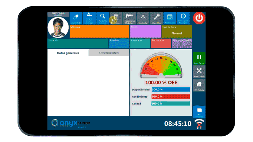
Task: Click the PLC connection status icon
Action: point(199,124)
